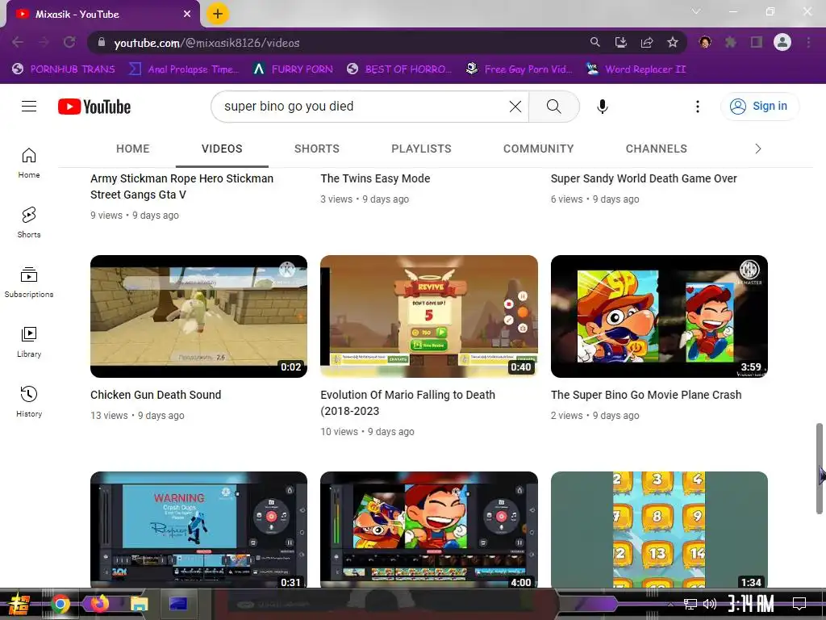
Task: Click browser forward arrow
Action: point(44,43)
